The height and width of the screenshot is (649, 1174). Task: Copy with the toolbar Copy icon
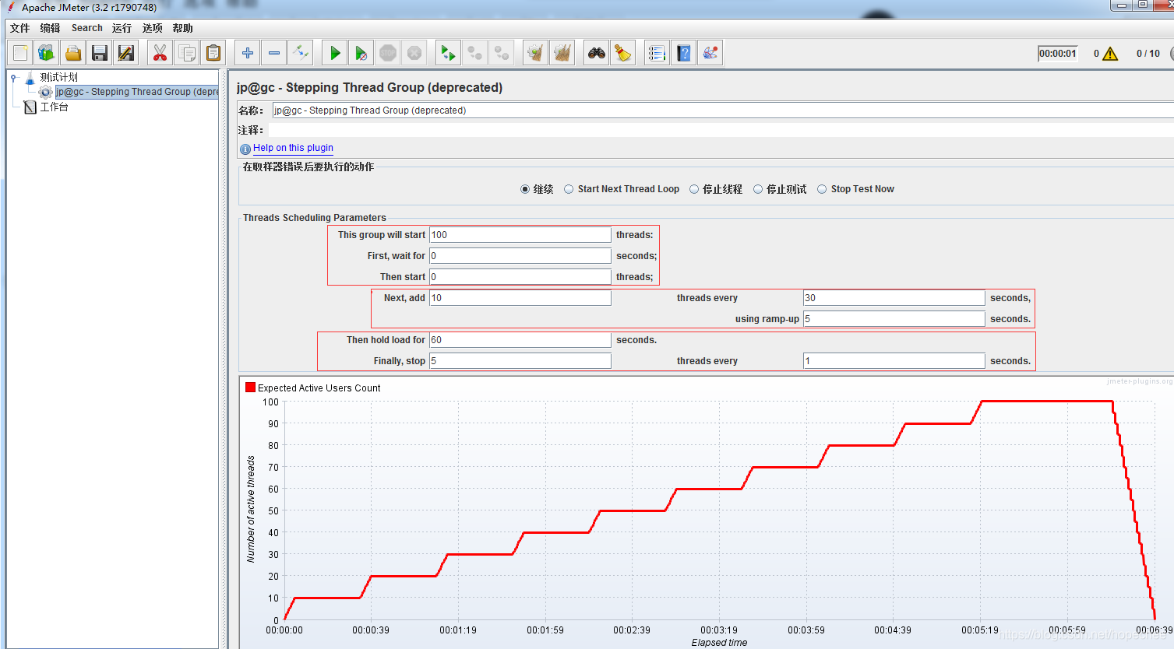[186, 53]
